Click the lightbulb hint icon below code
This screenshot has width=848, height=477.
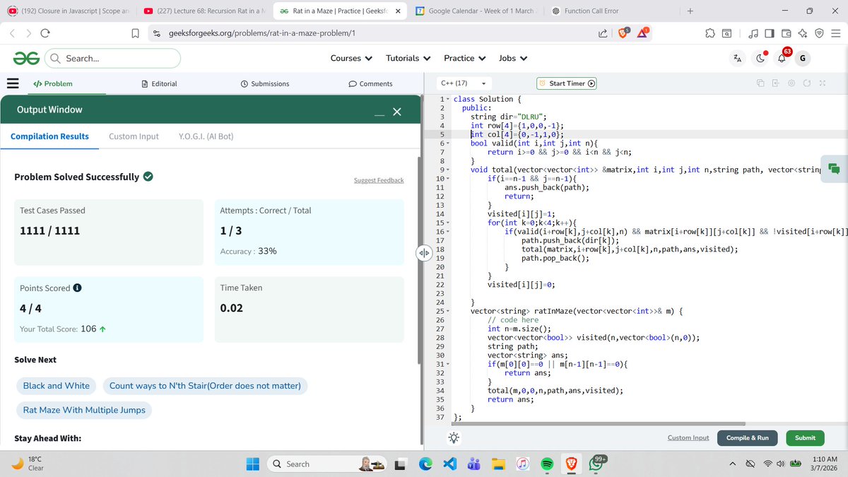453,438
